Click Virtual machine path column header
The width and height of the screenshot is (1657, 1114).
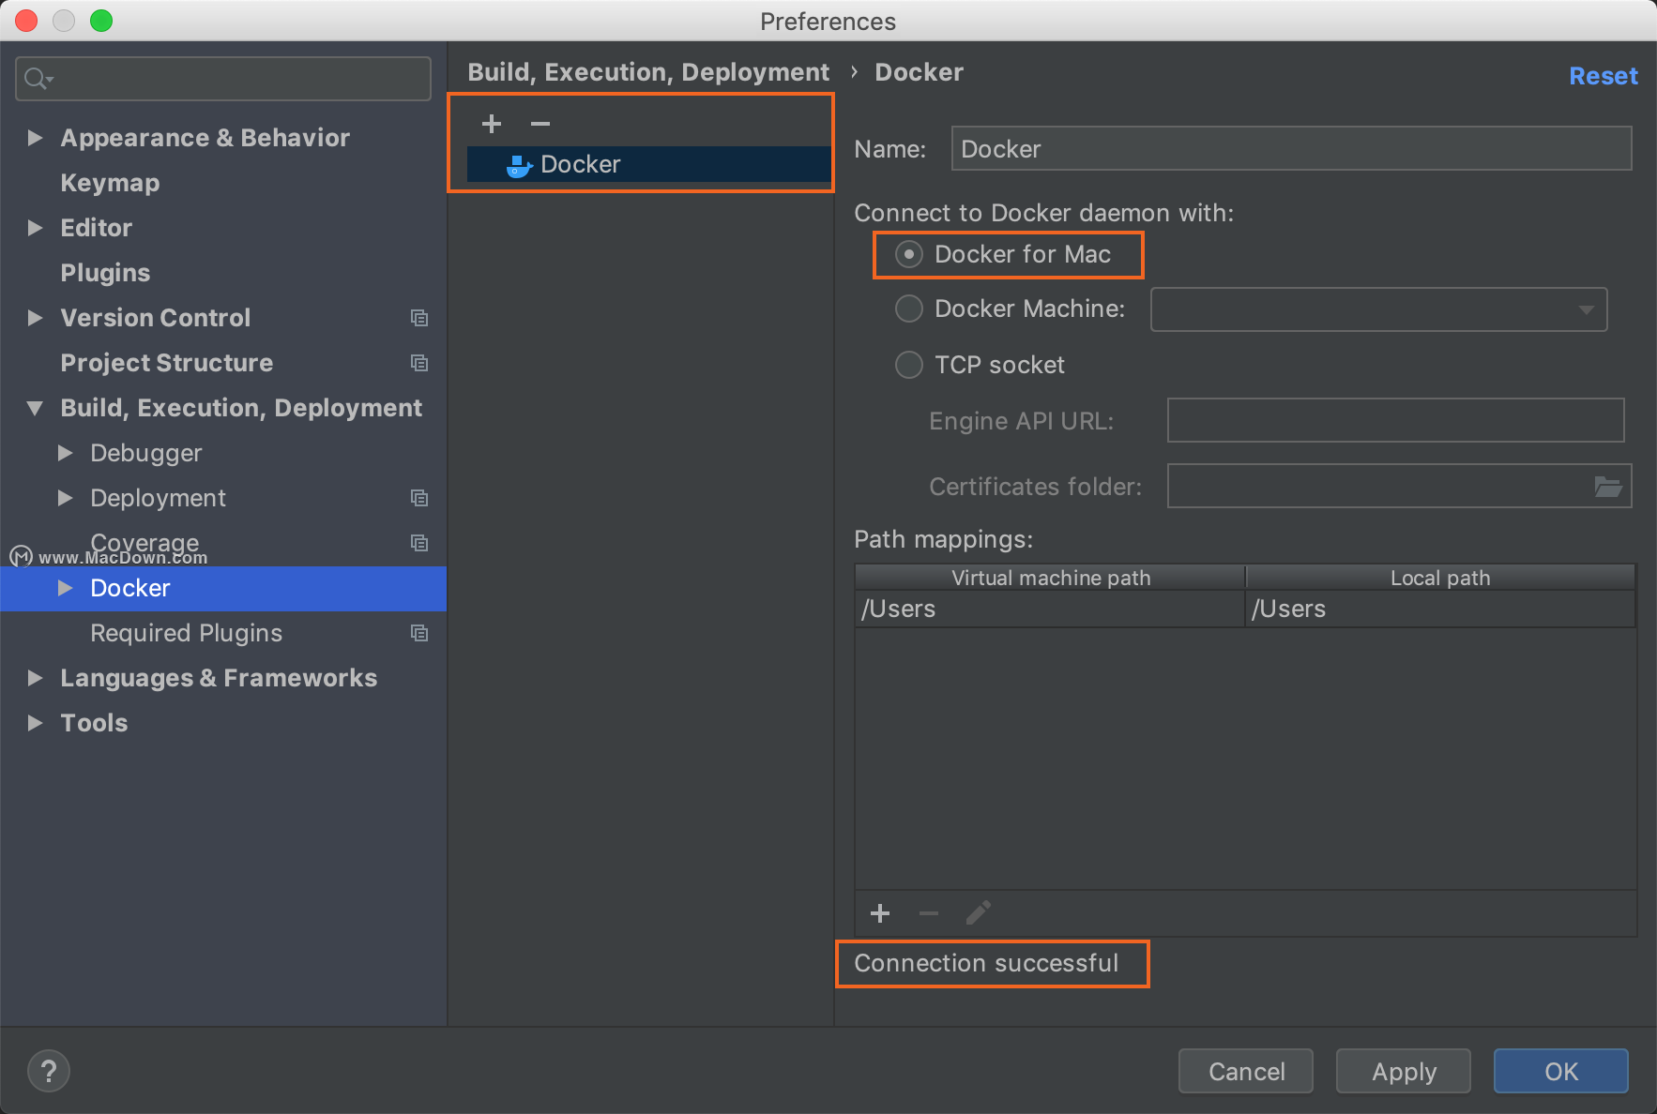tap(1050, 577)
